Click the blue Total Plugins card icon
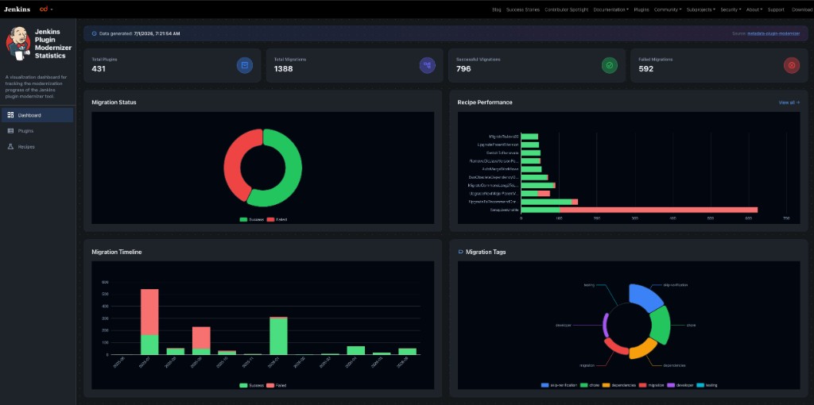This screenshot has height=405, width=814. pos(245,65)
